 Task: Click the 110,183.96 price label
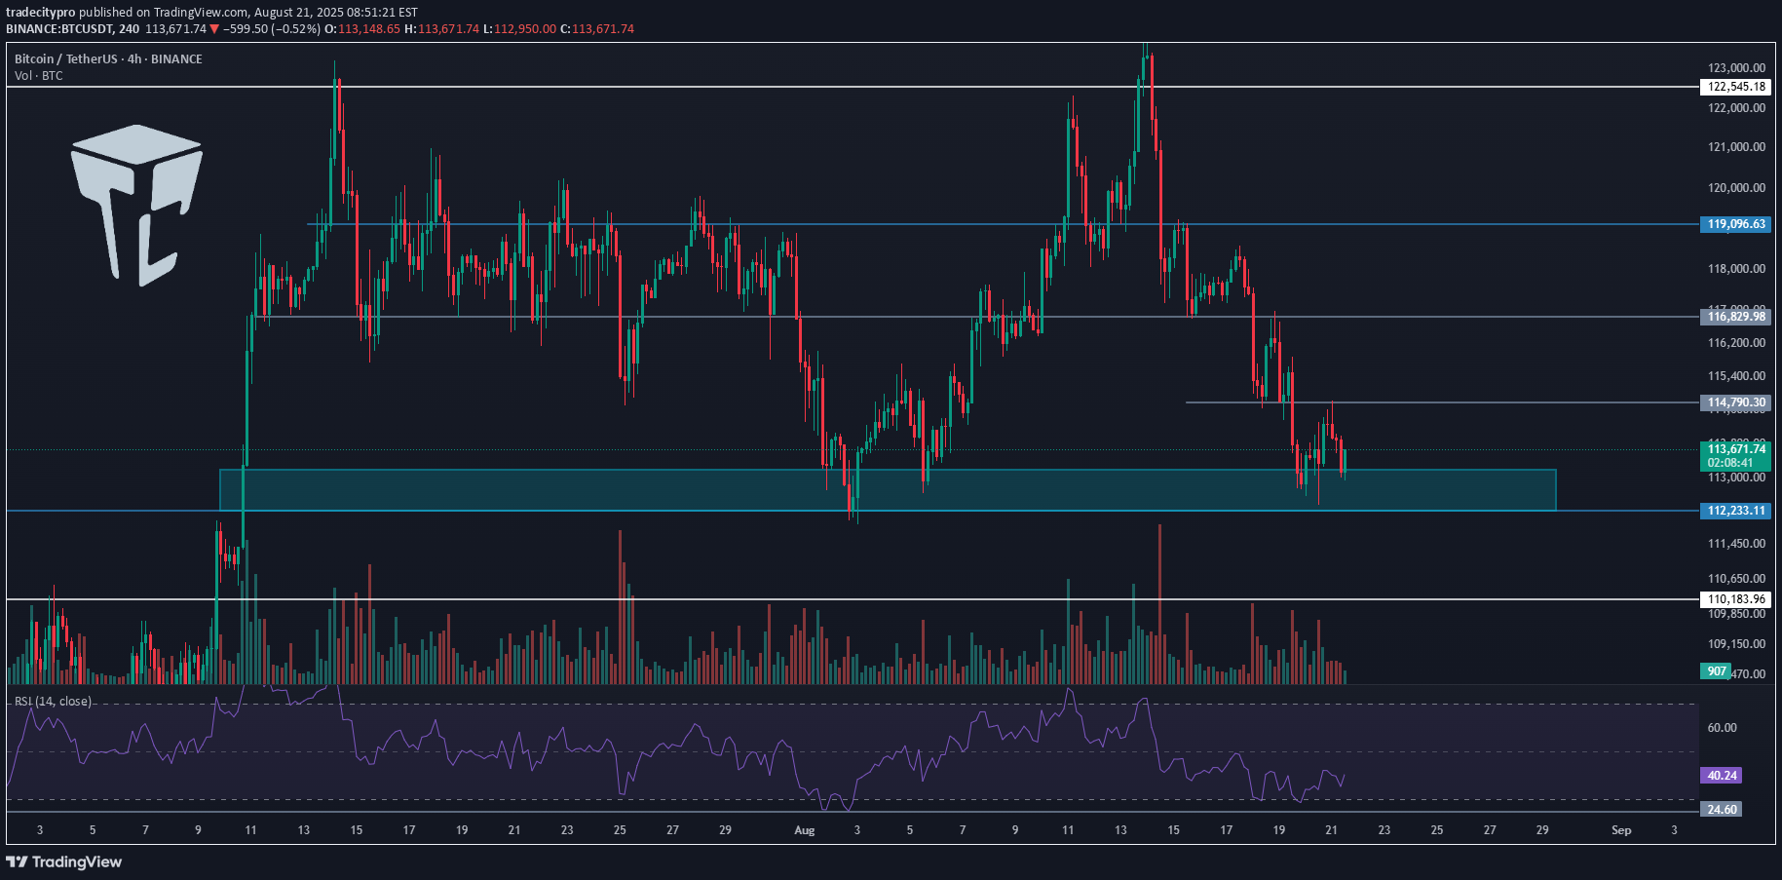pyautogui.click(x=1736, y=599)
